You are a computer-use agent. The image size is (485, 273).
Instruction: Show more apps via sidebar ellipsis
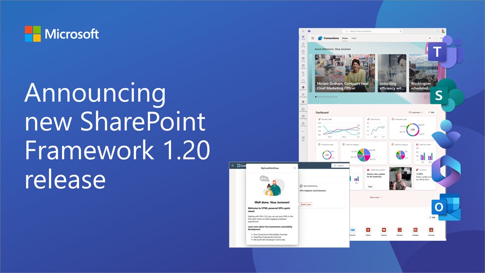coord(303,131)
